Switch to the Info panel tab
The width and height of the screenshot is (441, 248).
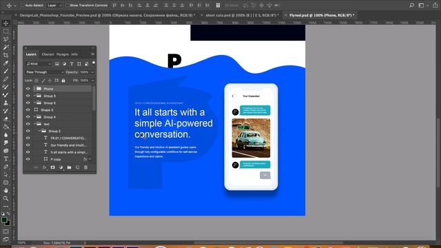coord(74,54)
